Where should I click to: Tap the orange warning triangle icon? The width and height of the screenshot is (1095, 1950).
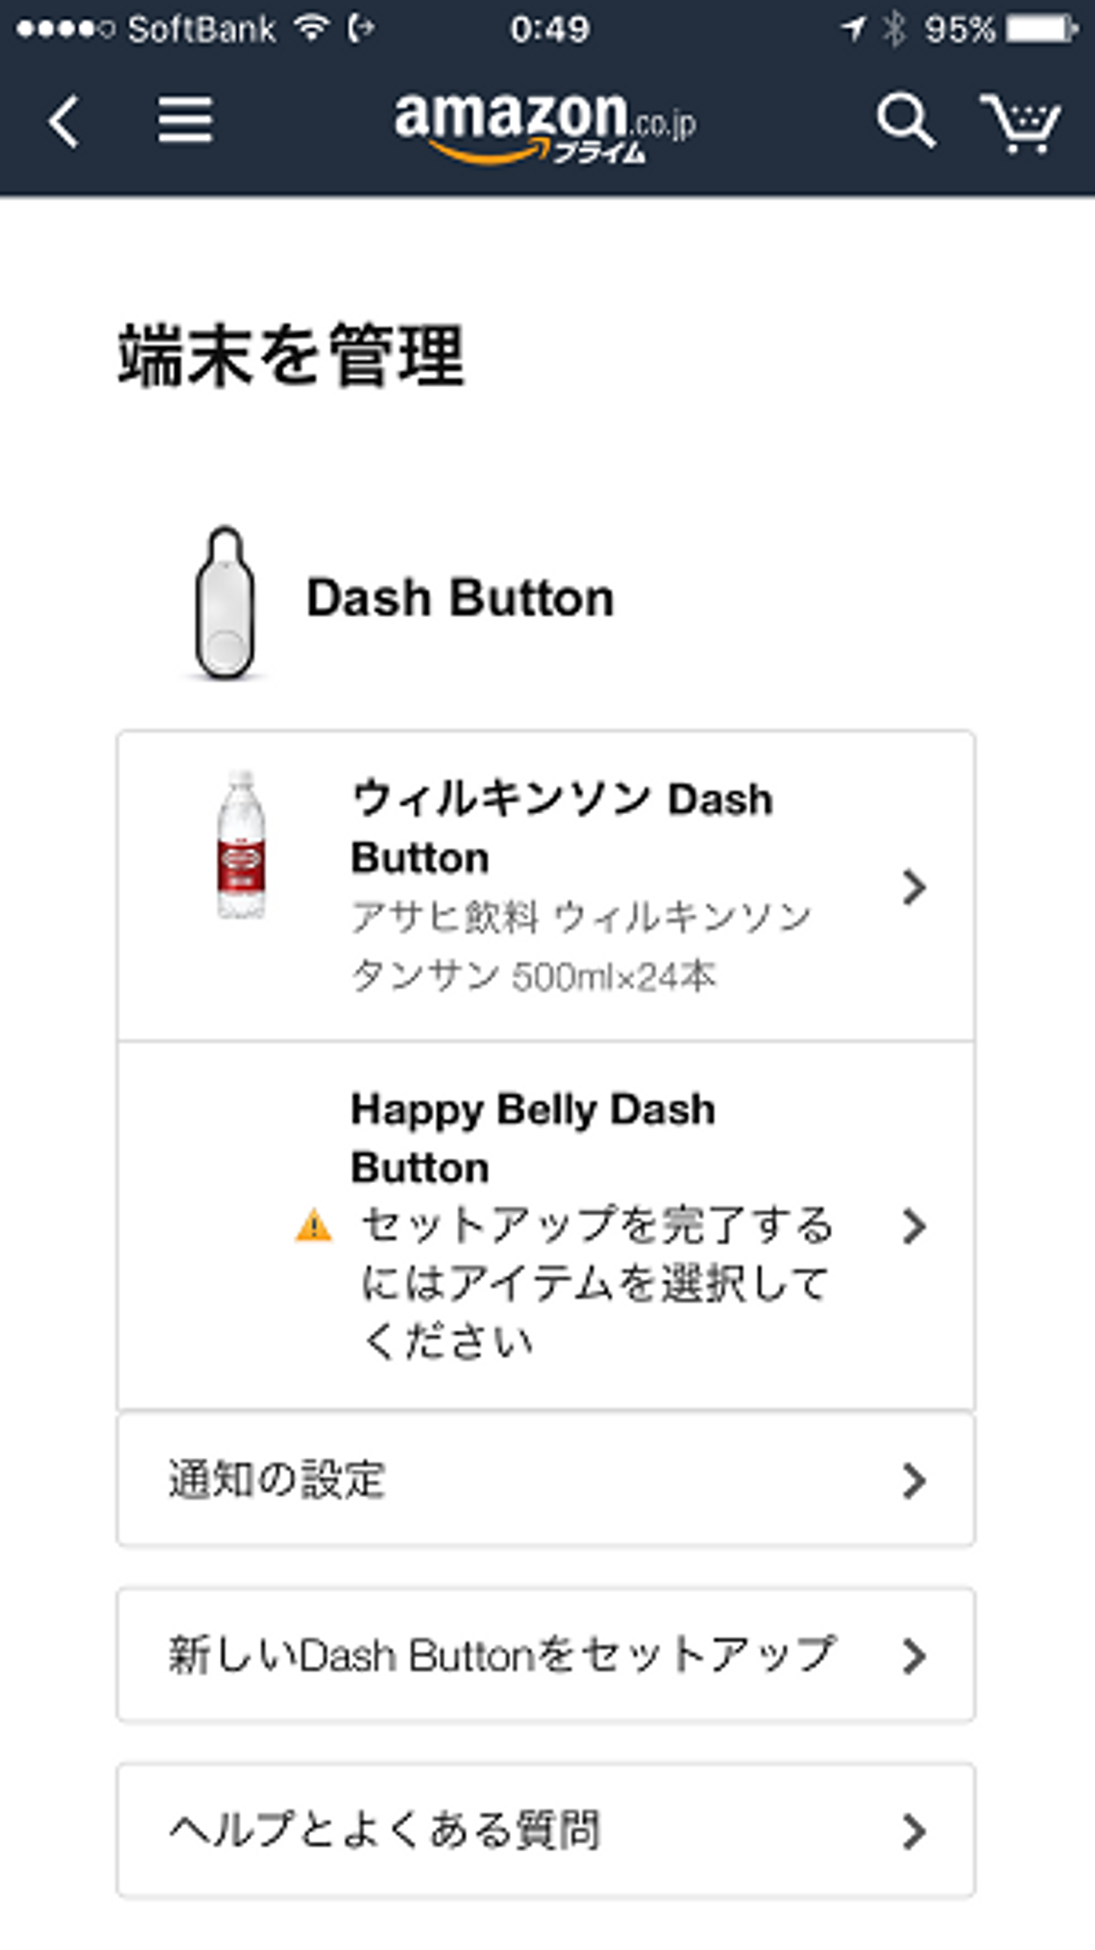coord(313,1226)
